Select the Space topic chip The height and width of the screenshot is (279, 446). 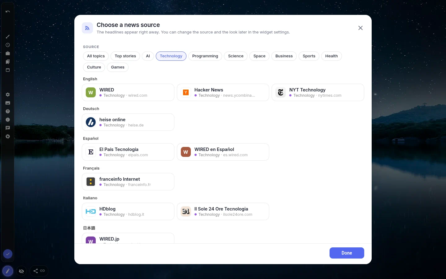coord(260,56)
